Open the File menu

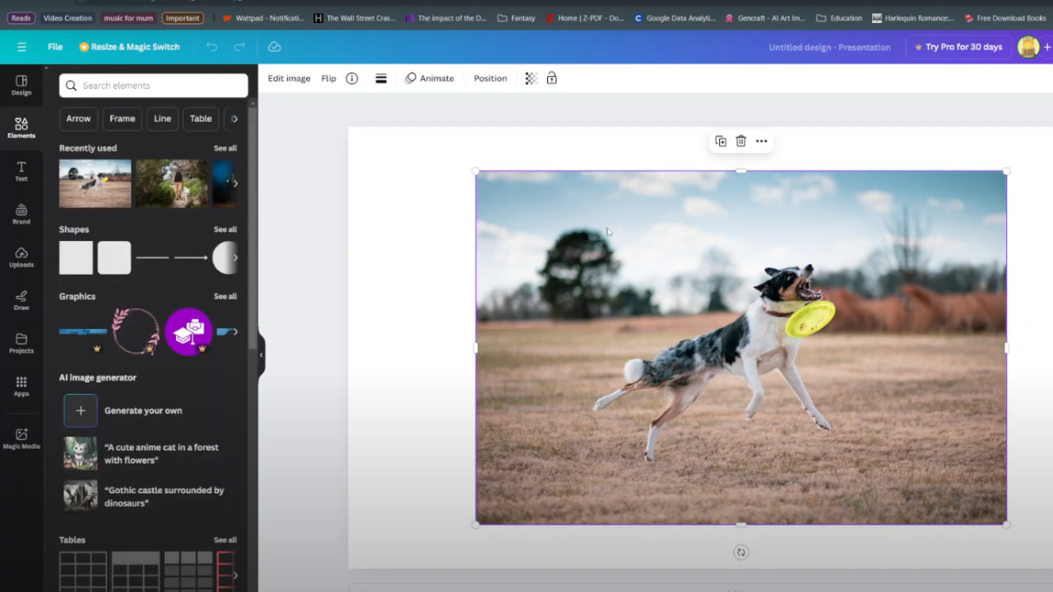pos(55,47)
